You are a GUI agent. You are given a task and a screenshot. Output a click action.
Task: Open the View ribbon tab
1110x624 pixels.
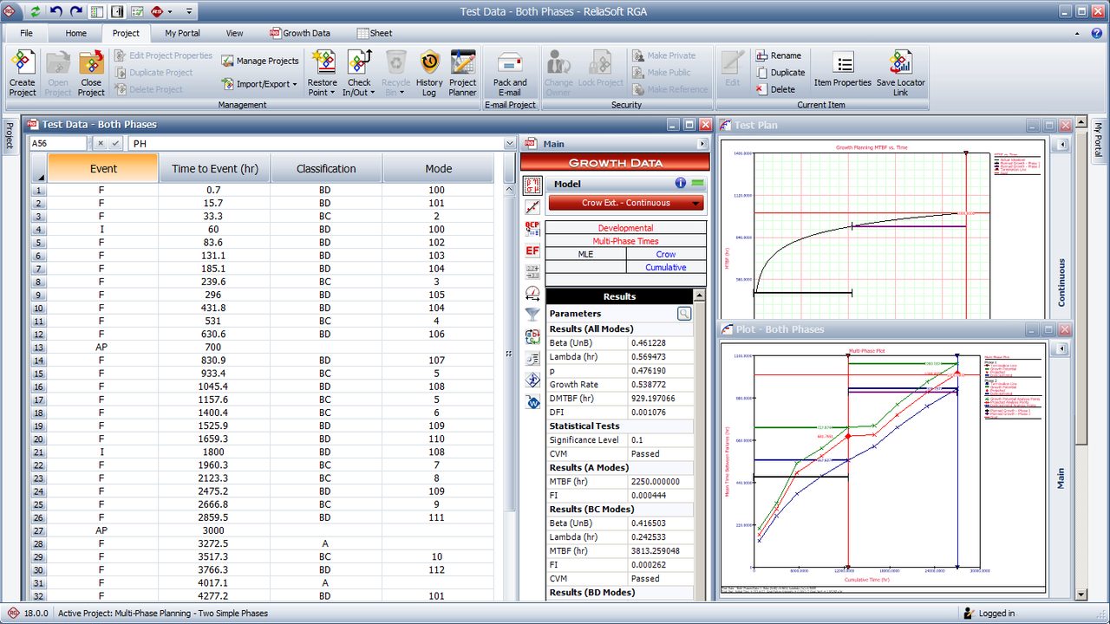coord(233,33)
